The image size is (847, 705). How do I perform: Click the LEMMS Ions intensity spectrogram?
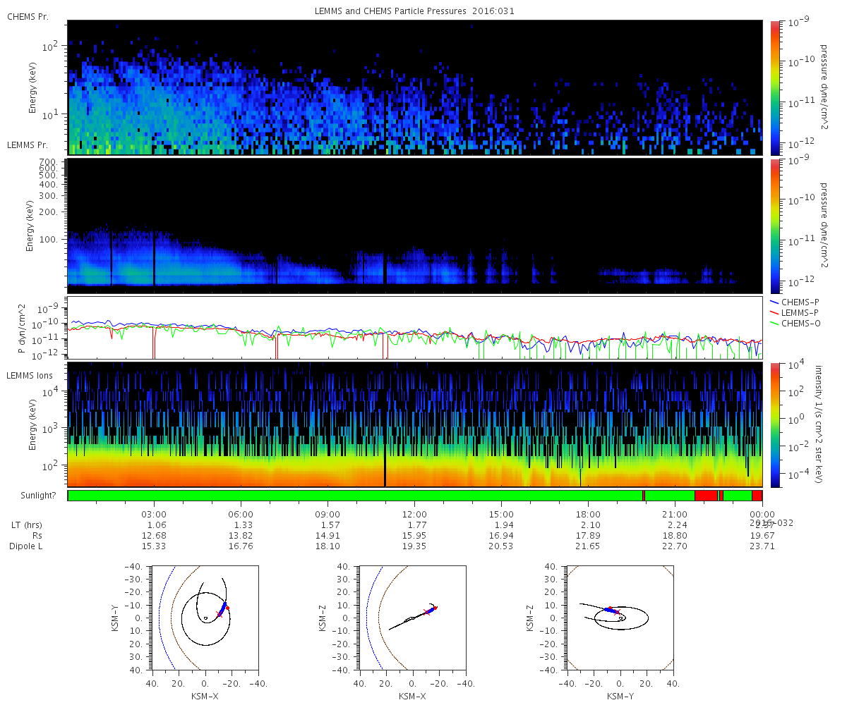pyautogui.click(x=414, y=425)
